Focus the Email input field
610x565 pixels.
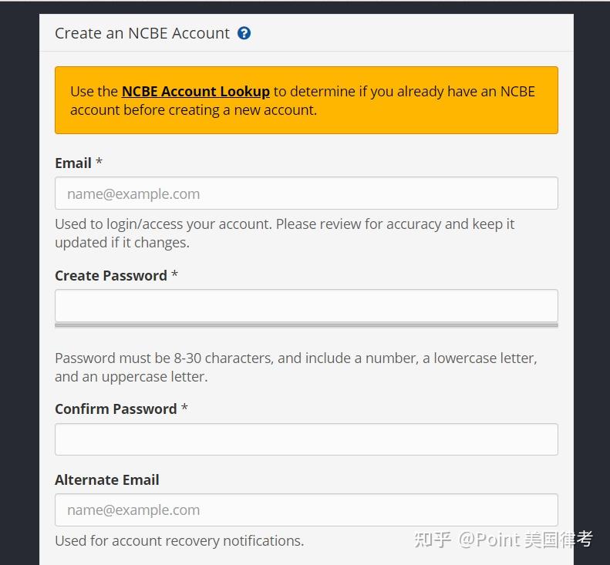(x=306, y=193)
